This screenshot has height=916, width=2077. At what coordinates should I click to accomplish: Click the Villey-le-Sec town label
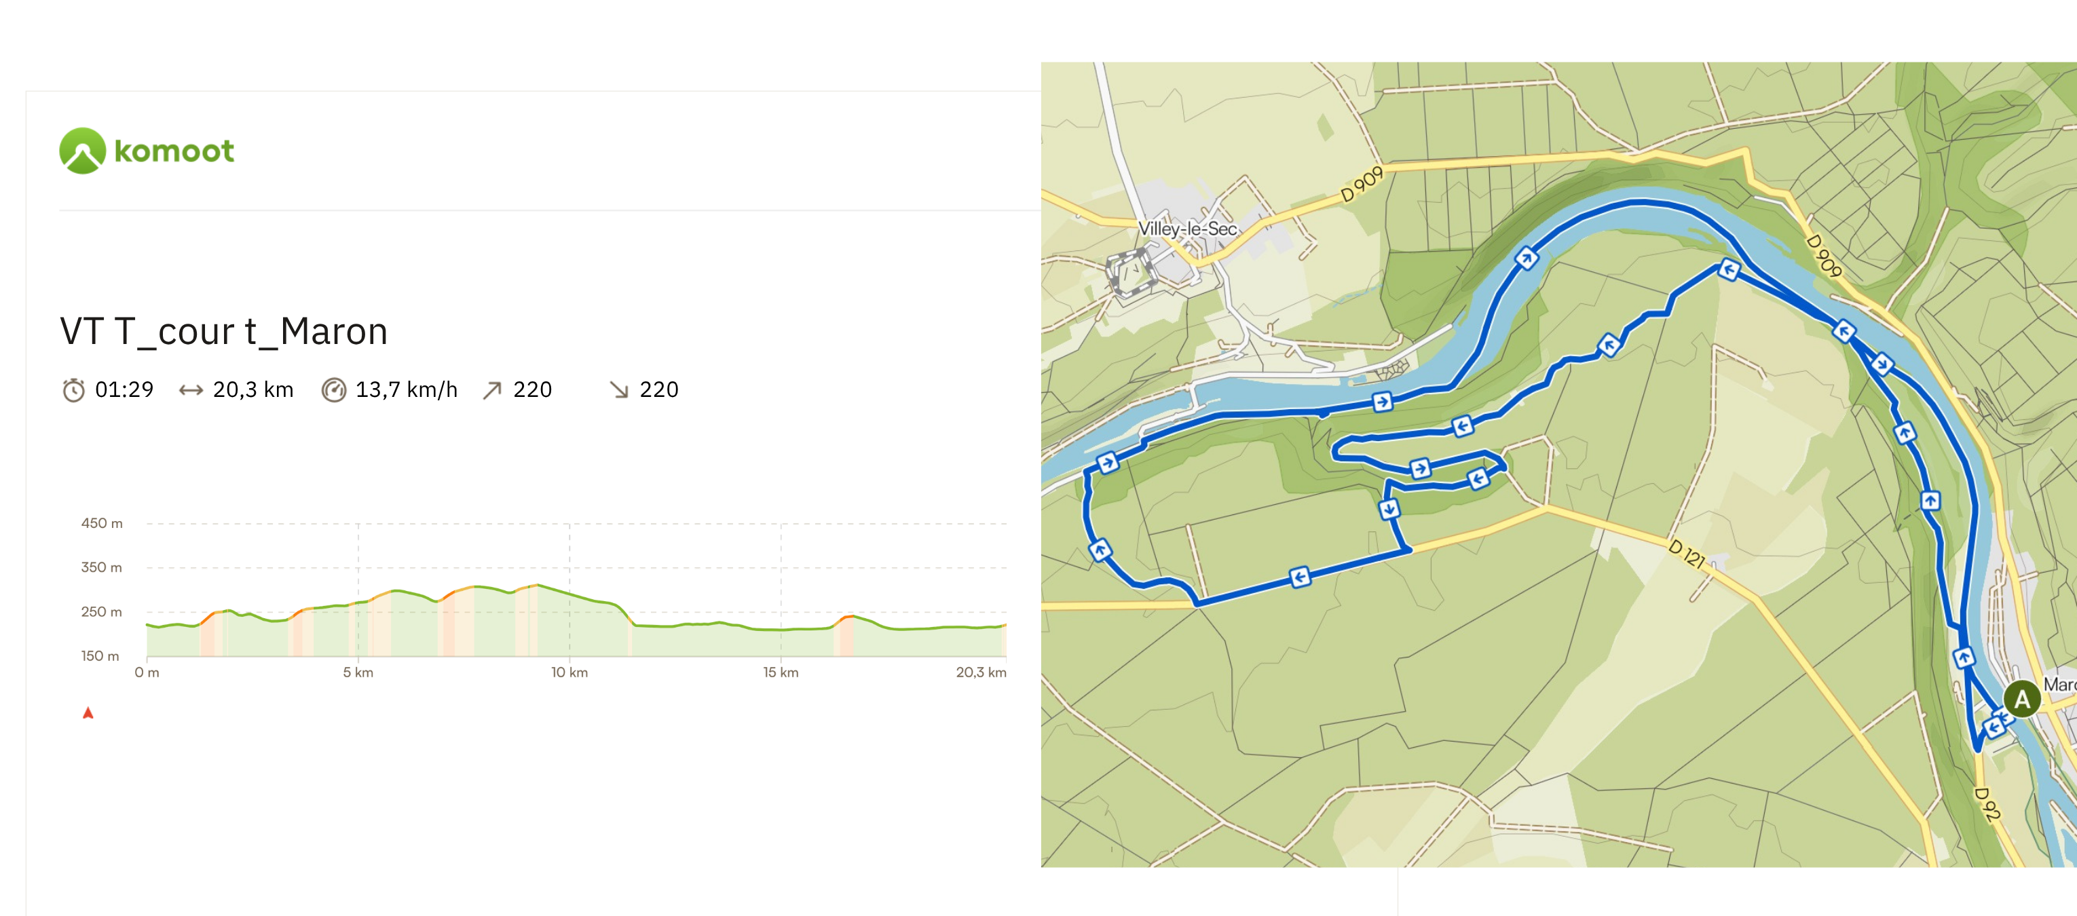click(x=1187, y=229)
